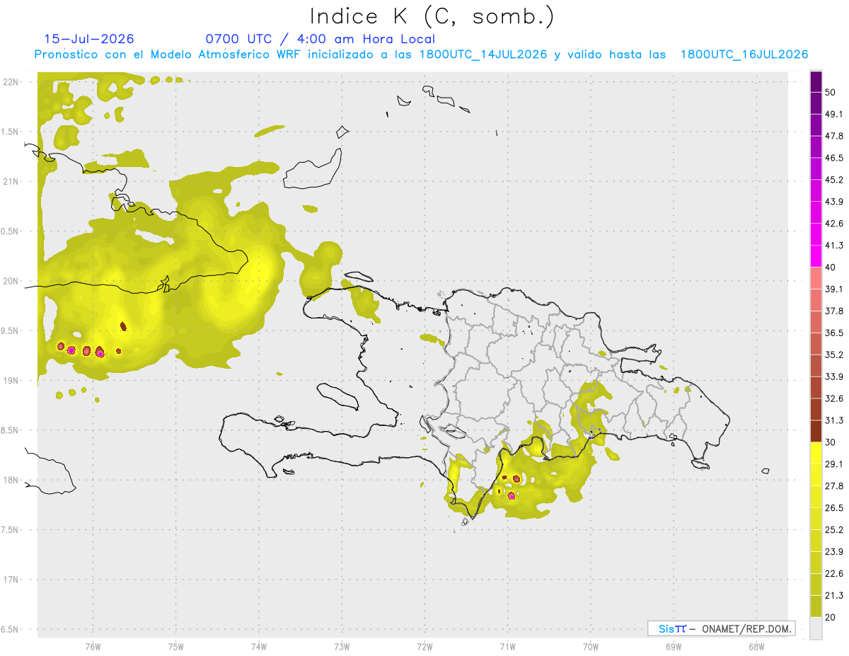
Task: Click the legend value "37.8"
Action: click(834, 311)
